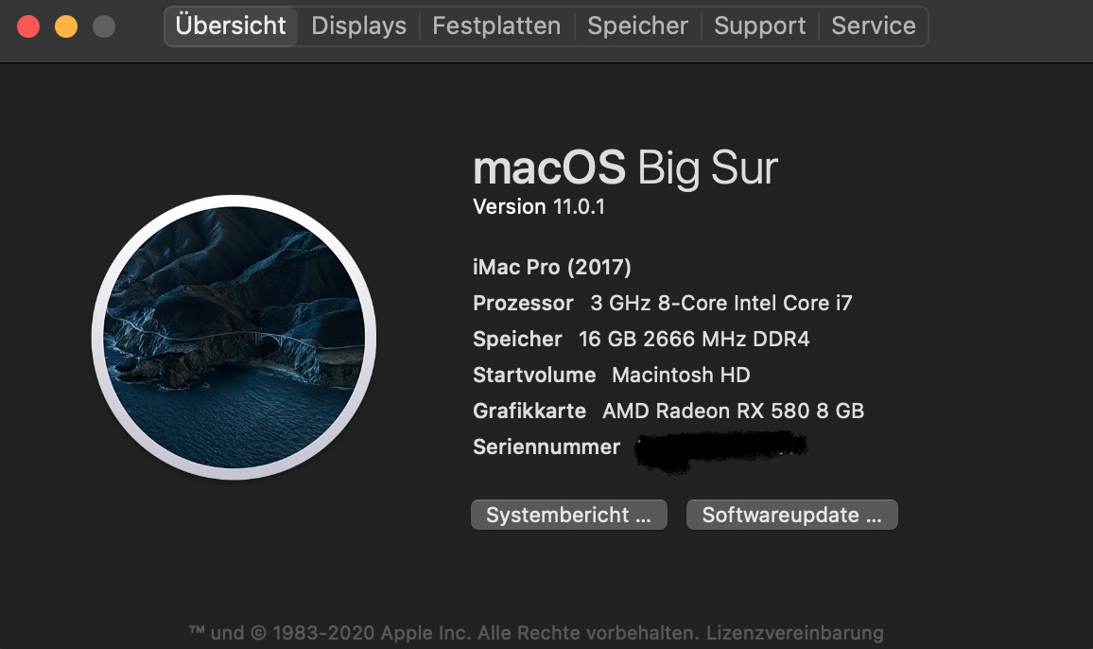Open Softwareupdate via its button

(x=791, y=516)
